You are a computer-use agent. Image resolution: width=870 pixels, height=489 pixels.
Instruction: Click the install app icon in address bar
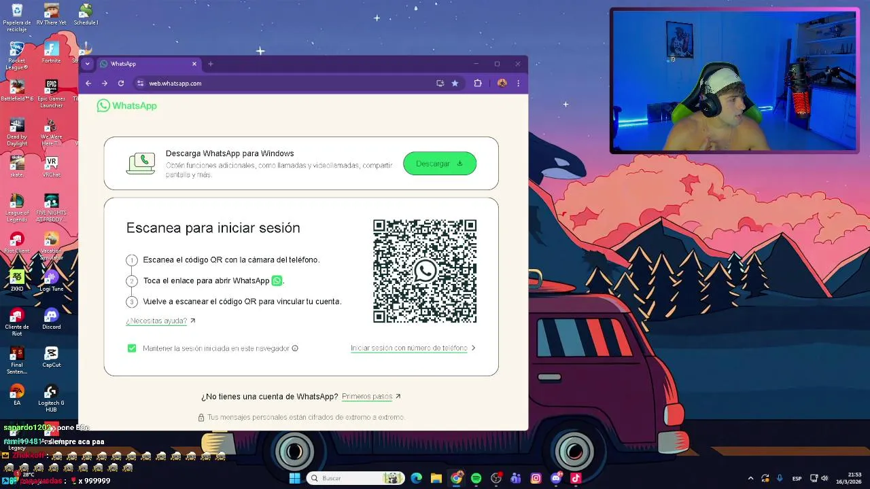[440, 84]
